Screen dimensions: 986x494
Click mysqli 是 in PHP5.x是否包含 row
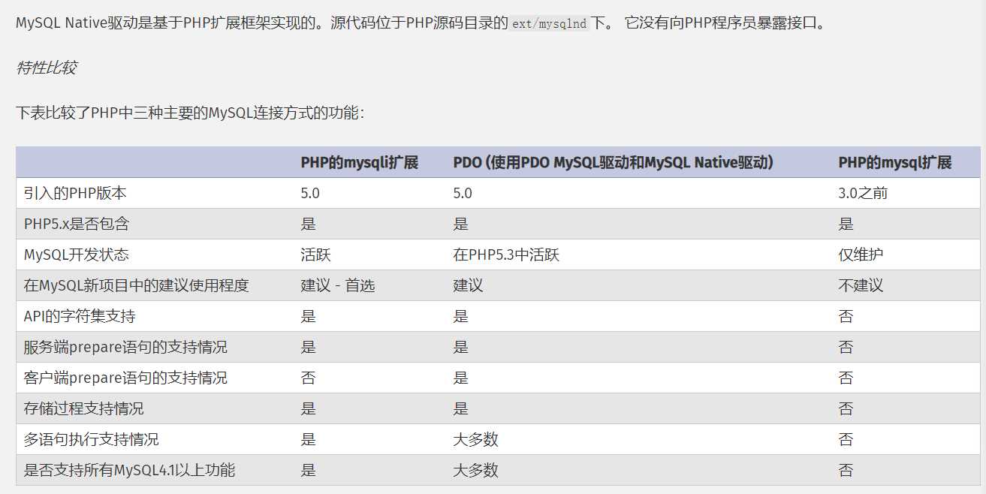[308, 224]
